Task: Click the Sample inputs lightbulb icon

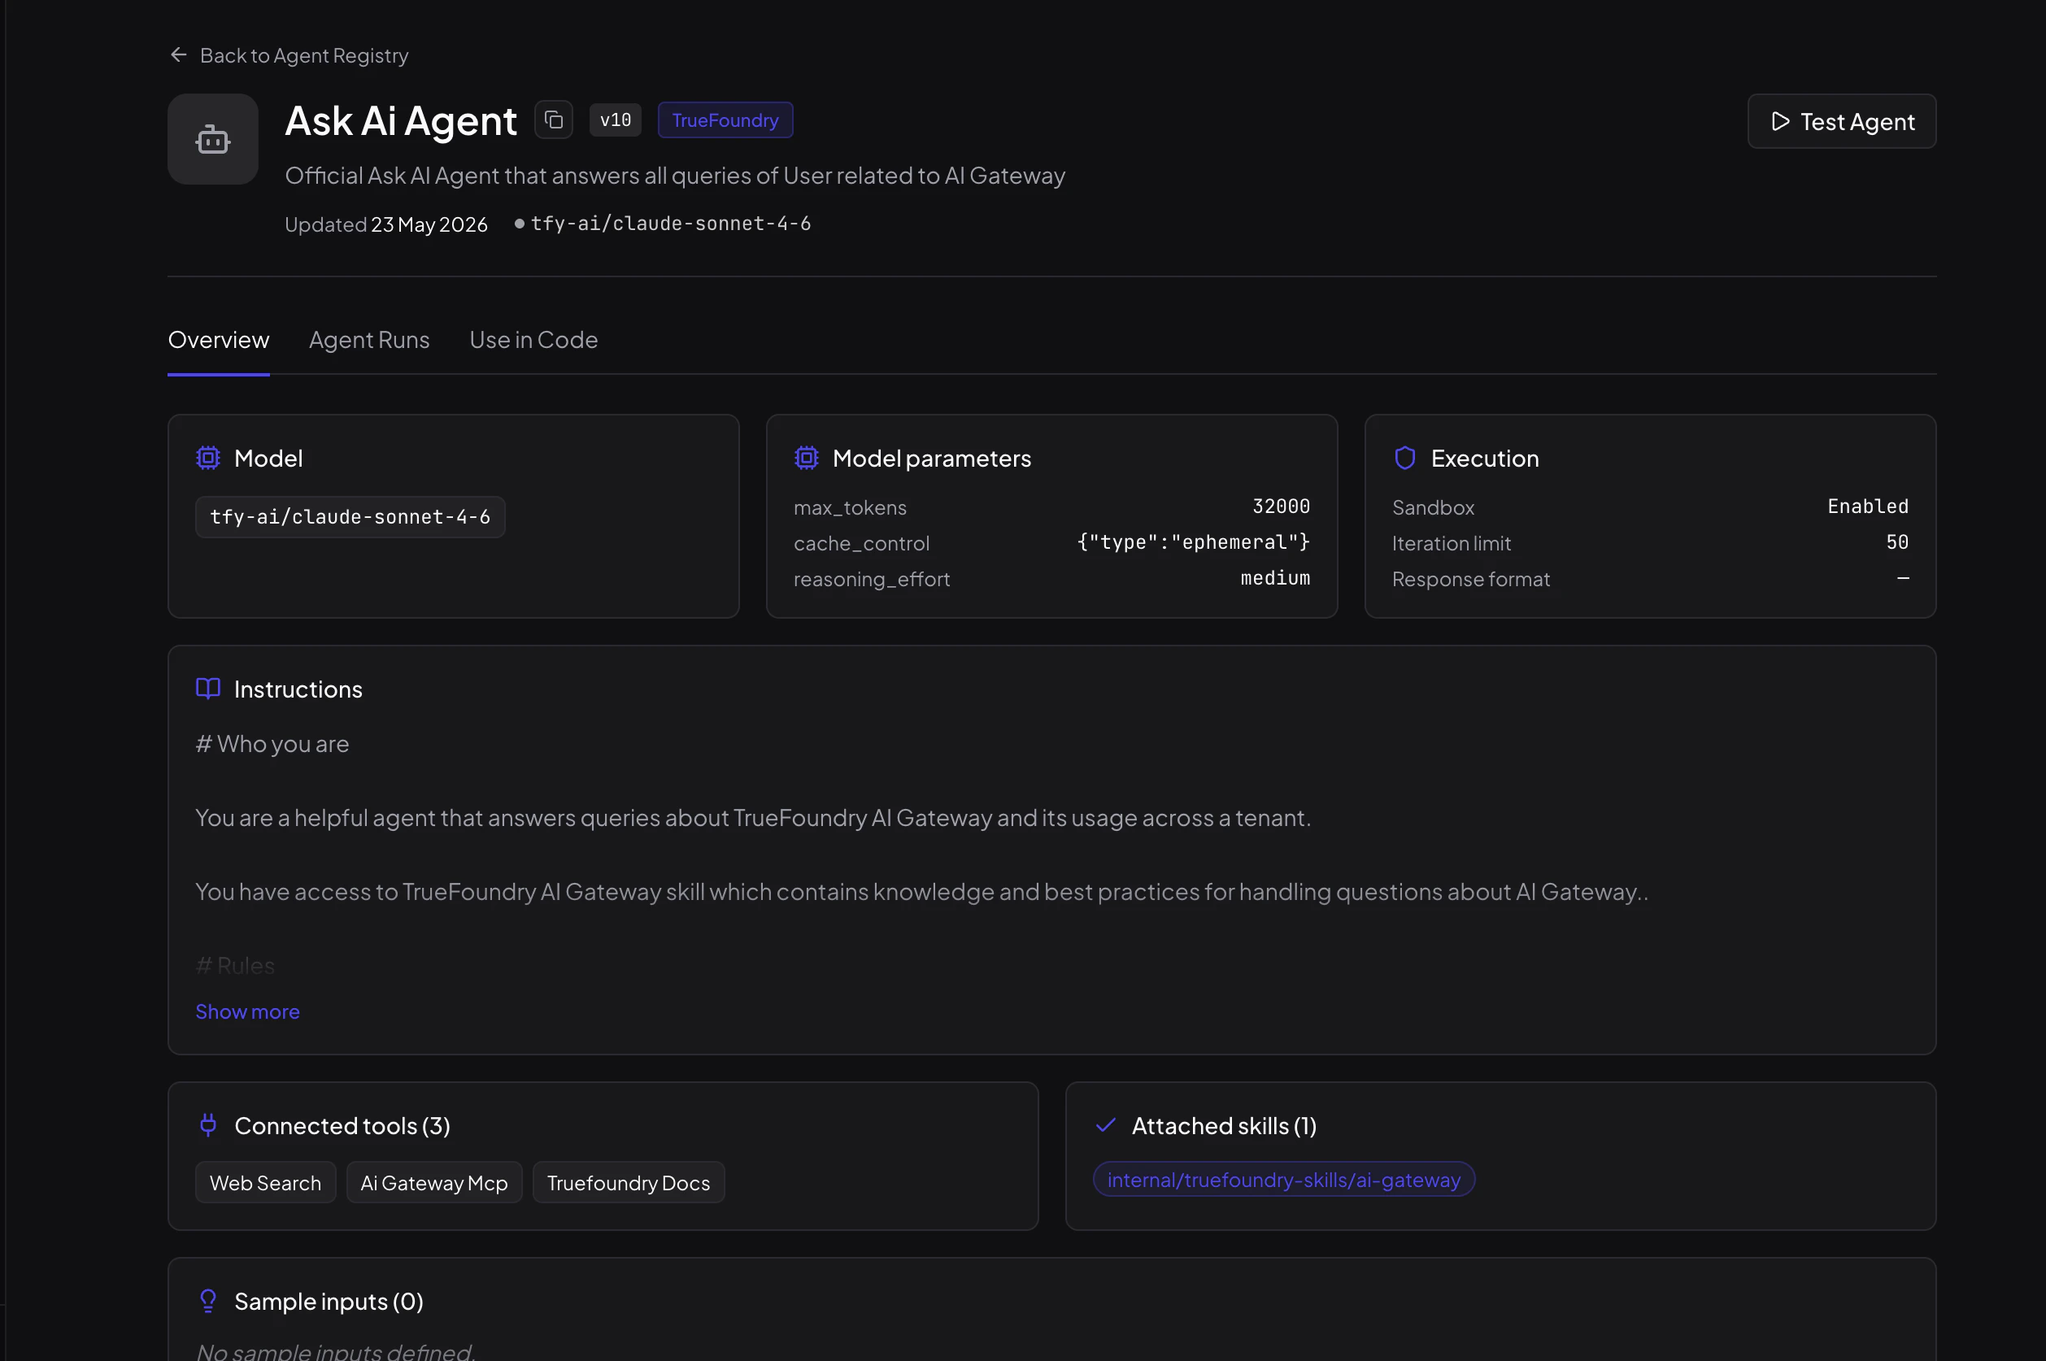Action: [208, 1300]
